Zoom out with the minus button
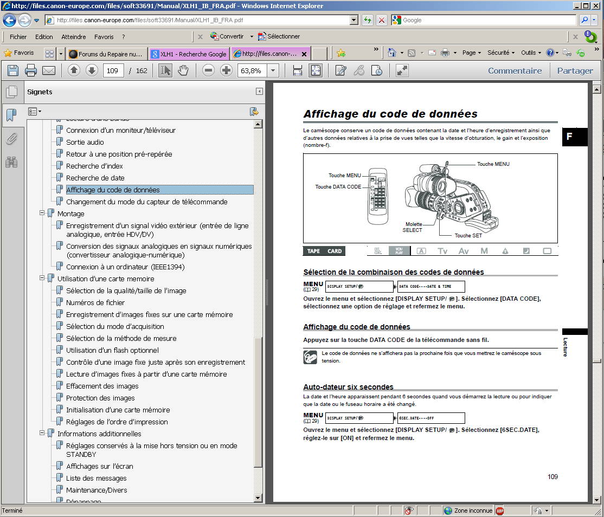The width and height of the screenshot is (604, 517). [x=208, y=70]
